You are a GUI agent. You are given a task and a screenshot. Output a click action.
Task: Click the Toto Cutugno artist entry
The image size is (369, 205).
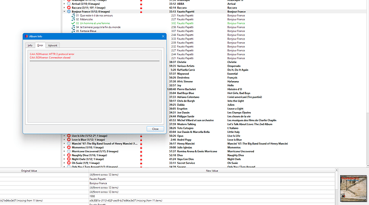point(185,128)
